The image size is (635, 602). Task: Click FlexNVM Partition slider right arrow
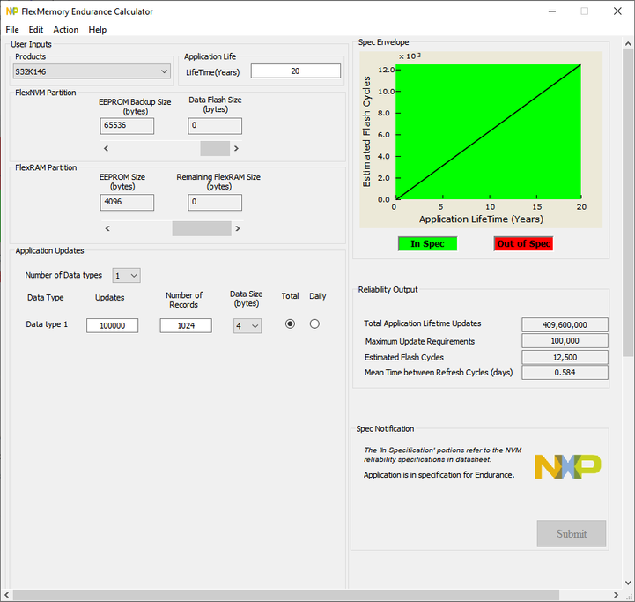point(236,148)
